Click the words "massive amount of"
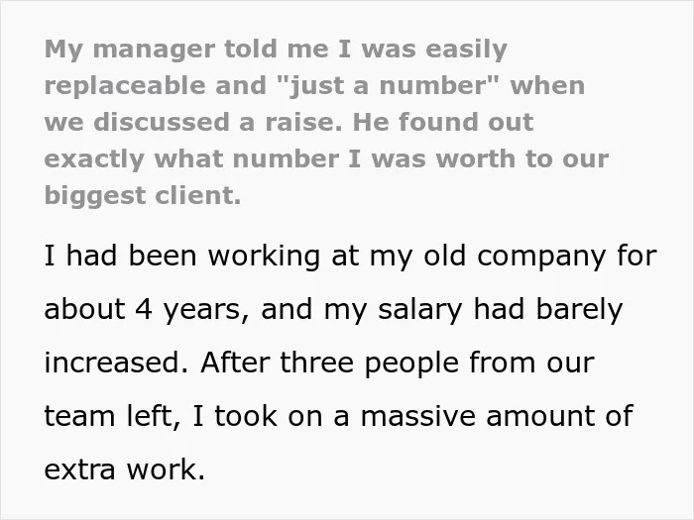Viewport: 694px width, 520px height. [497, 417]
